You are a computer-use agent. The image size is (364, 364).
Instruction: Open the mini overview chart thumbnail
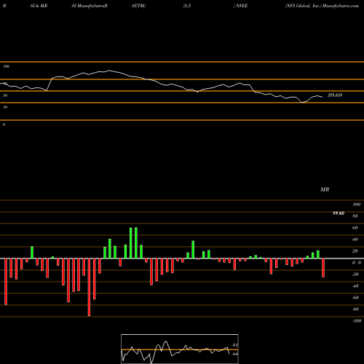180,349
